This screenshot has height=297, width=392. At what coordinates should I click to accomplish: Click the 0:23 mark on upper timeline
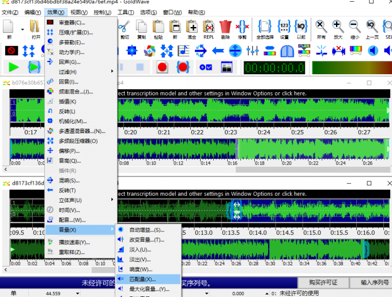(x=231, y=132)
